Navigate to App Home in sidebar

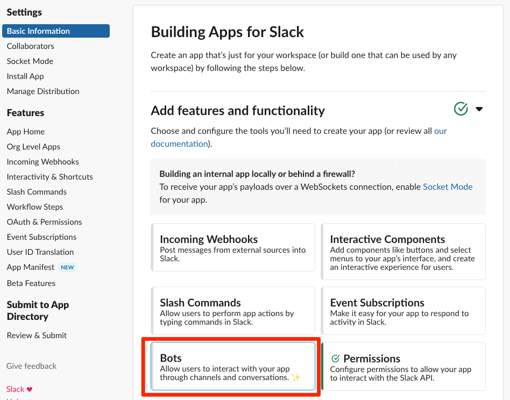25,132
